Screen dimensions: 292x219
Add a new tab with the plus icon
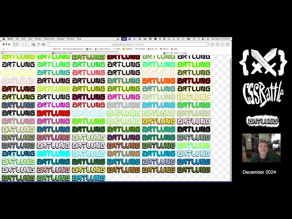click(x=222, y=44)
